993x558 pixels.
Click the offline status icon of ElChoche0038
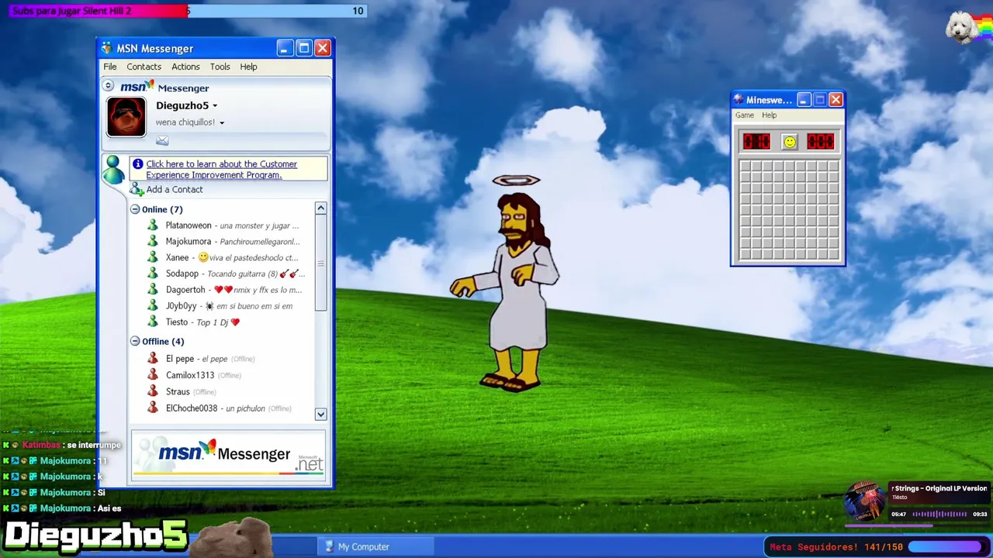tap(153, 408)
